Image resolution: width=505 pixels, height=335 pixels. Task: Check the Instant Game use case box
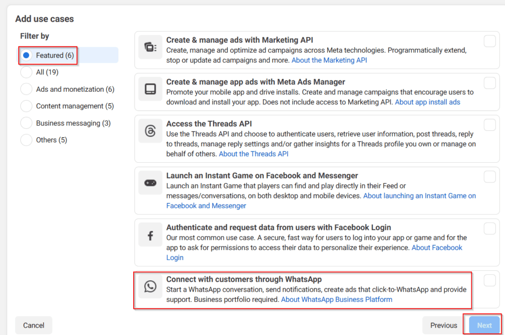pos(490,177)
